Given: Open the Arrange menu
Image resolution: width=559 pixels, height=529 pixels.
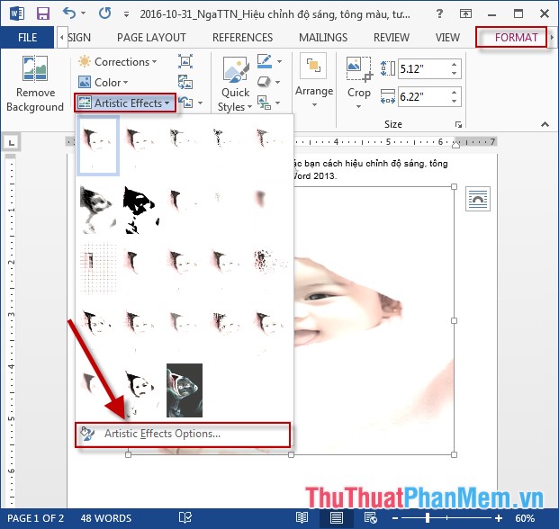Looking at the screenshot, I should tap(314, 81).
